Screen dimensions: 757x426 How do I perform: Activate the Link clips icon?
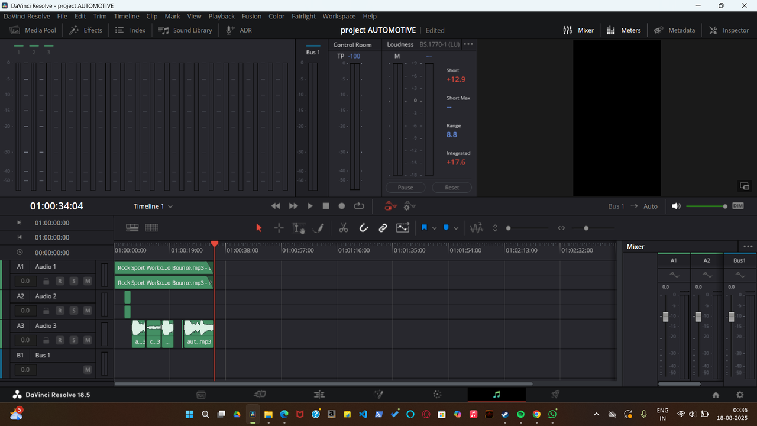click(383, 227)
